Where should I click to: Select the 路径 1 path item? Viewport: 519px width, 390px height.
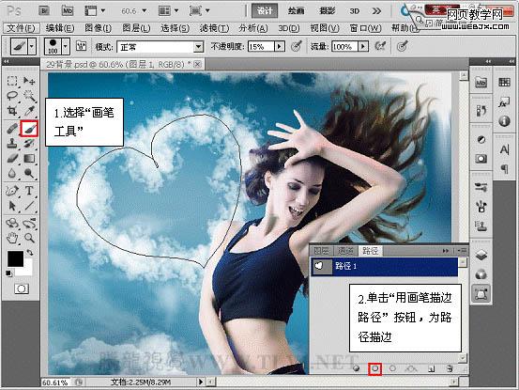[x=384, y=266]
